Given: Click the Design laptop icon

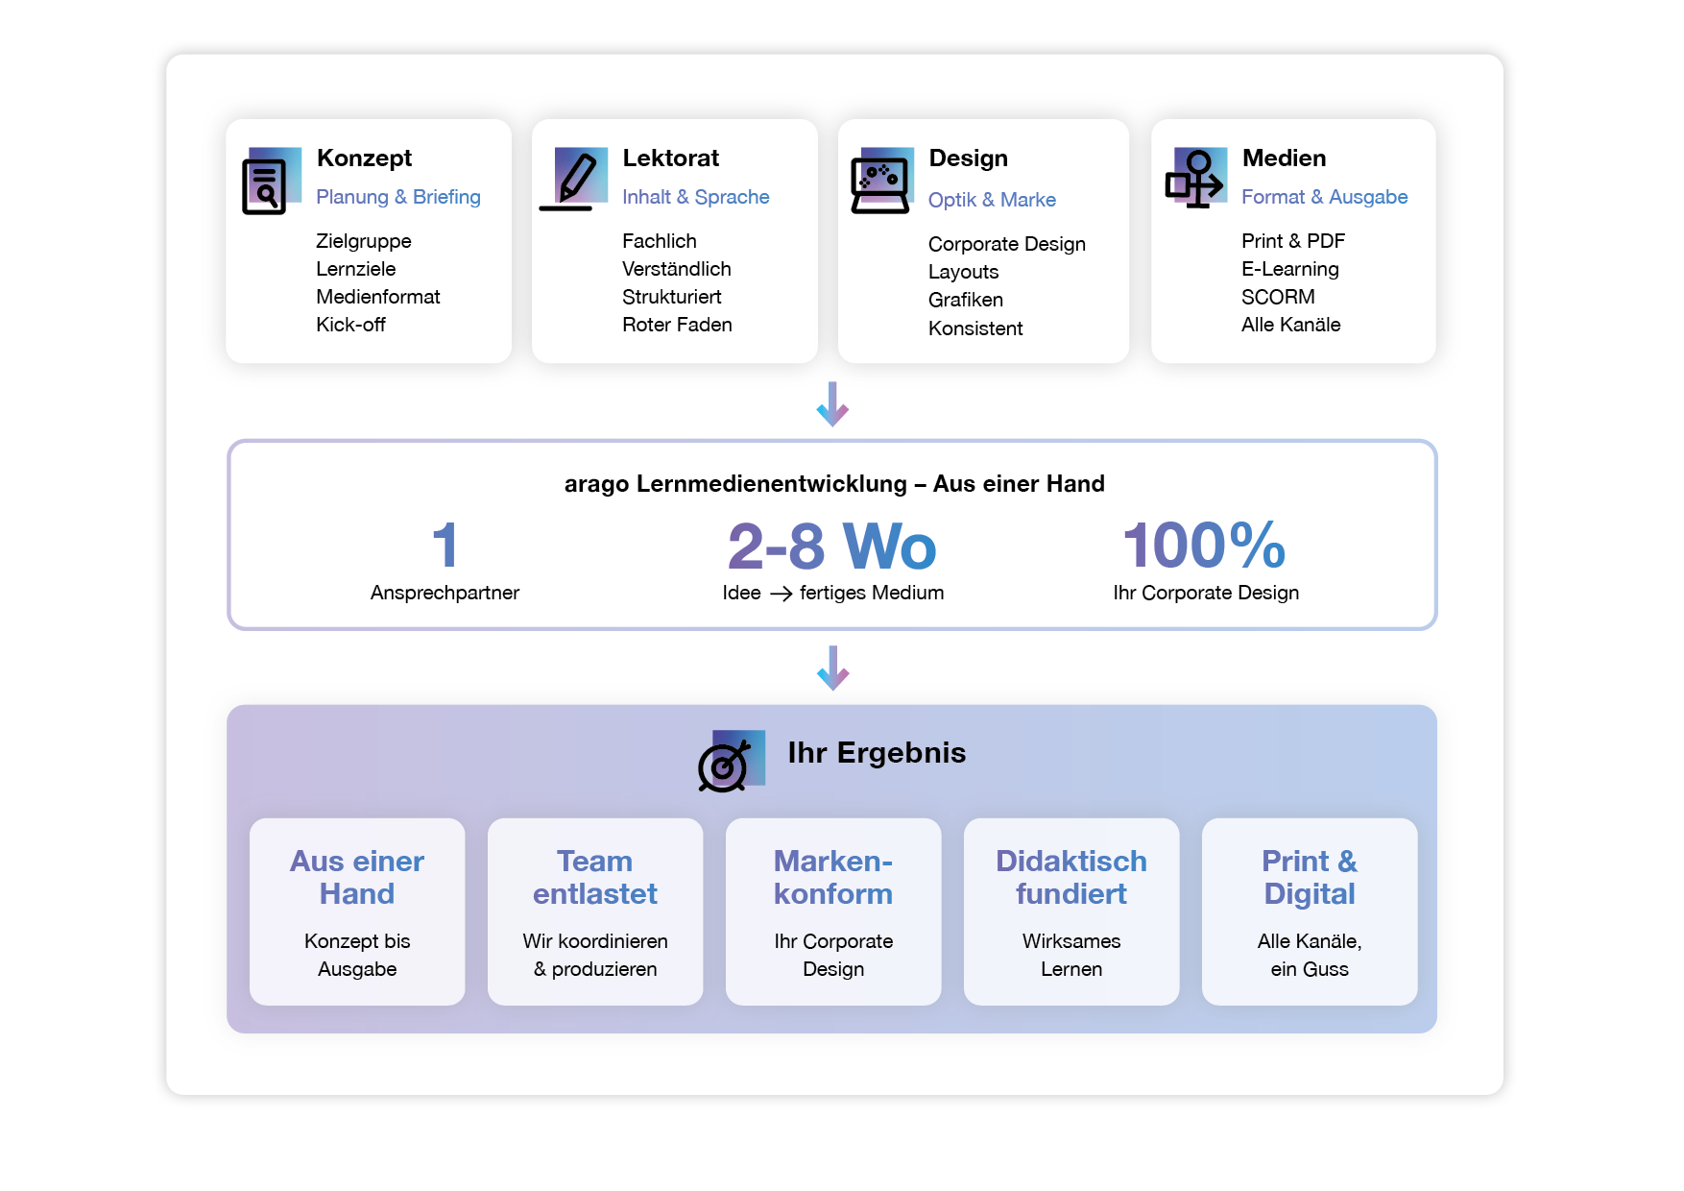Looking at the screenshot, I should coord(882,181).
